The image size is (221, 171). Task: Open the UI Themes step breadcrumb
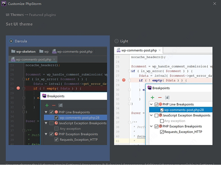[15, 15]
